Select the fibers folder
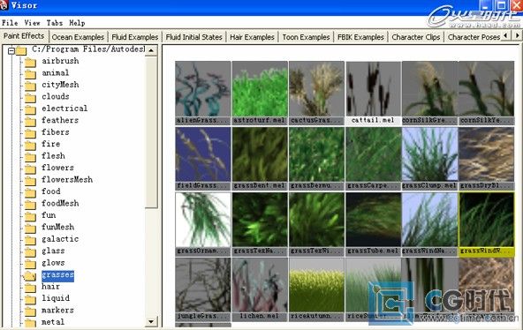Screen dimensions: 523x330 (56, 132)
